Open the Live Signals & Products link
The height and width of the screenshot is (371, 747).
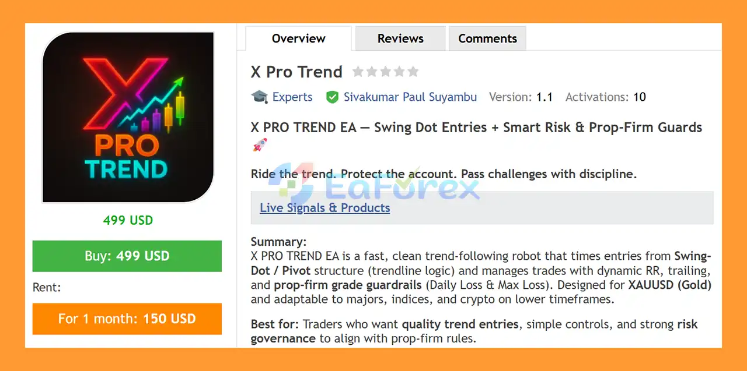[x=324, y=208]
